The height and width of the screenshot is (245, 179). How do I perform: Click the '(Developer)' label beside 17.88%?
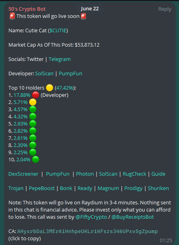(55, 95)
